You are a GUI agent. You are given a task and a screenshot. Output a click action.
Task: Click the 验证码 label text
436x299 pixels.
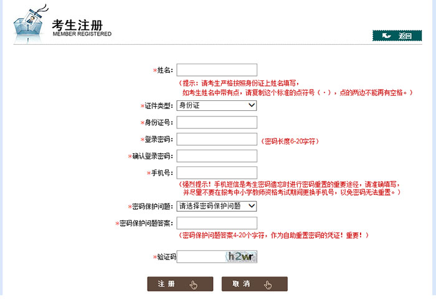[166, 257]
